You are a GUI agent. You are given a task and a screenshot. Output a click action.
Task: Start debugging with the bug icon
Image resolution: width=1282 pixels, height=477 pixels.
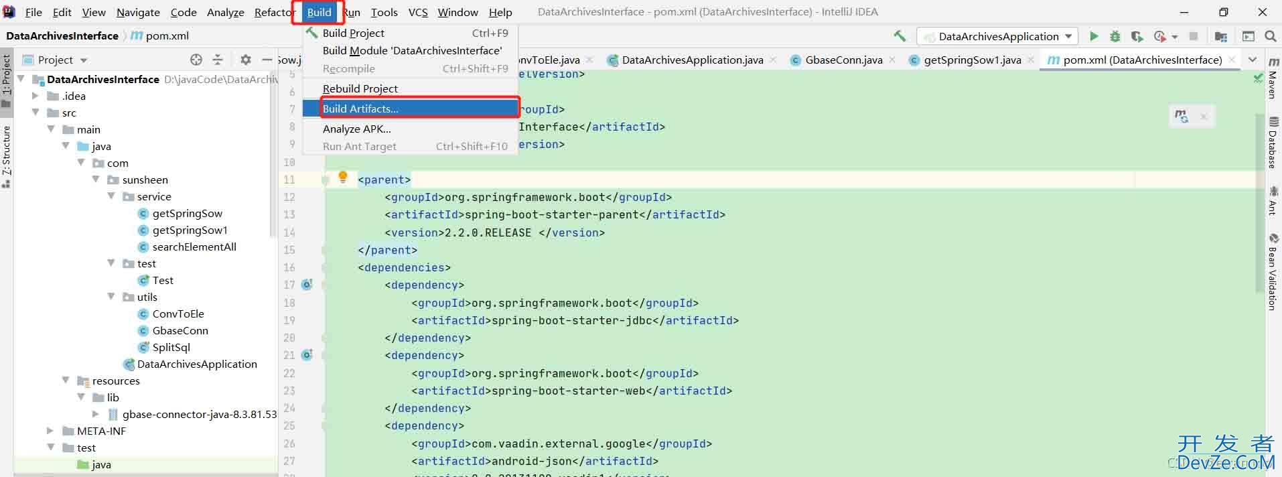[x=1115, y=36]
